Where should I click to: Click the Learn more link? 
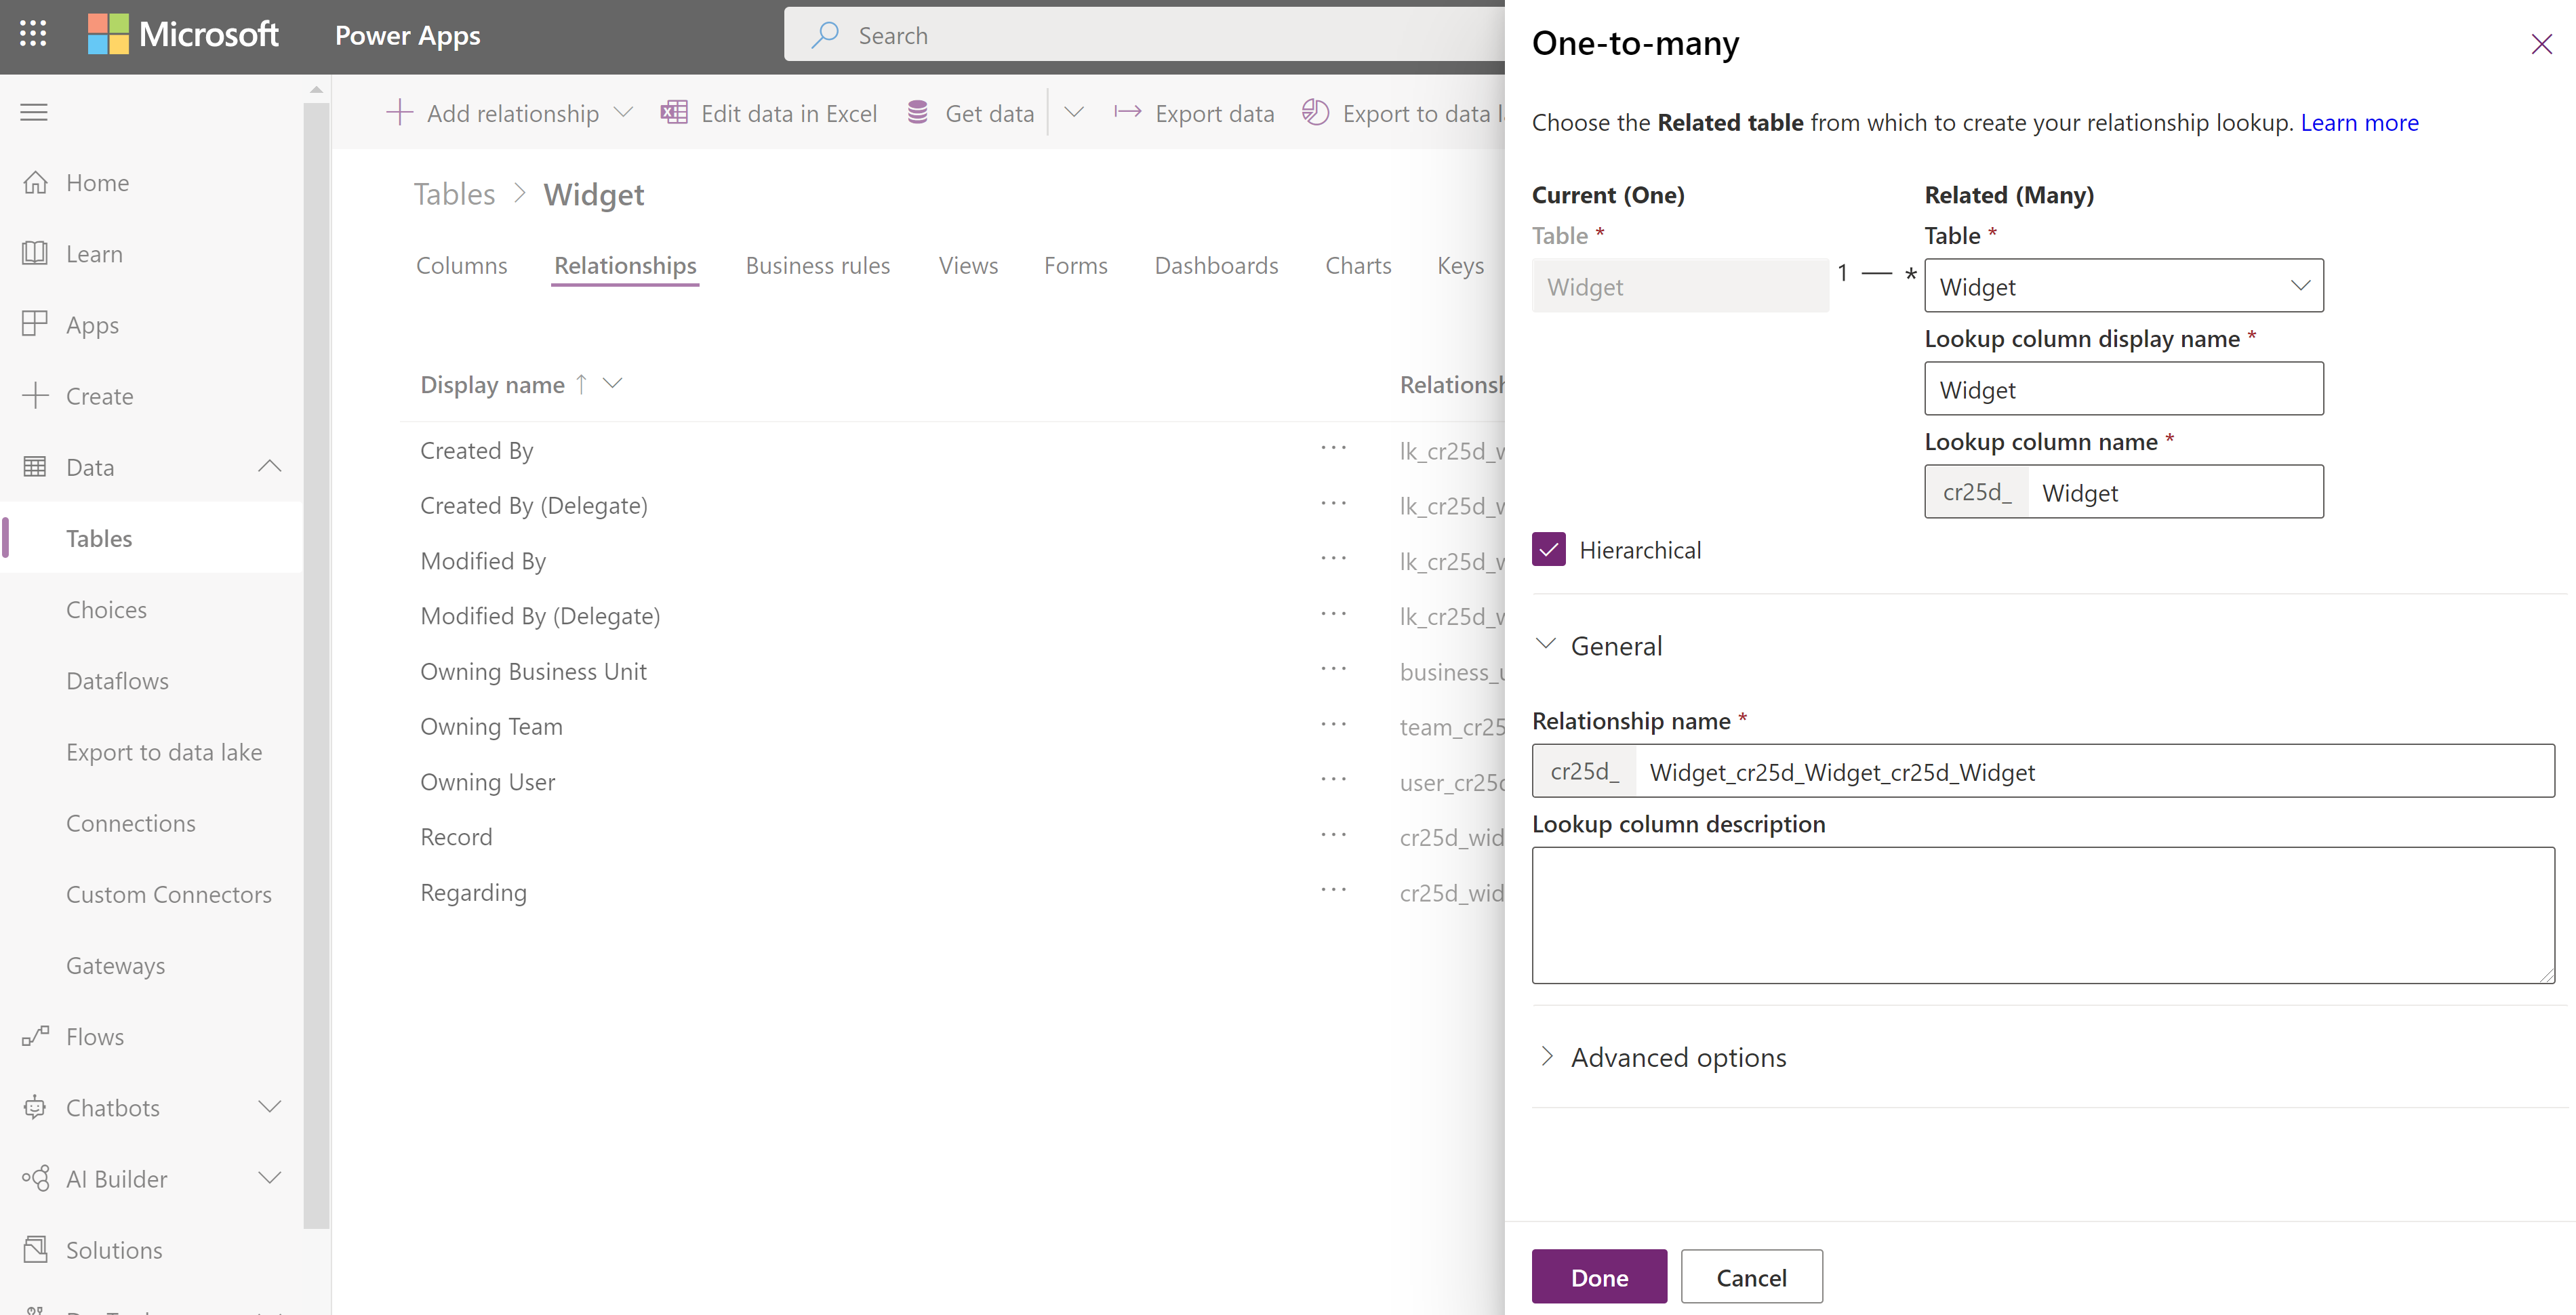click(2358, 121)
